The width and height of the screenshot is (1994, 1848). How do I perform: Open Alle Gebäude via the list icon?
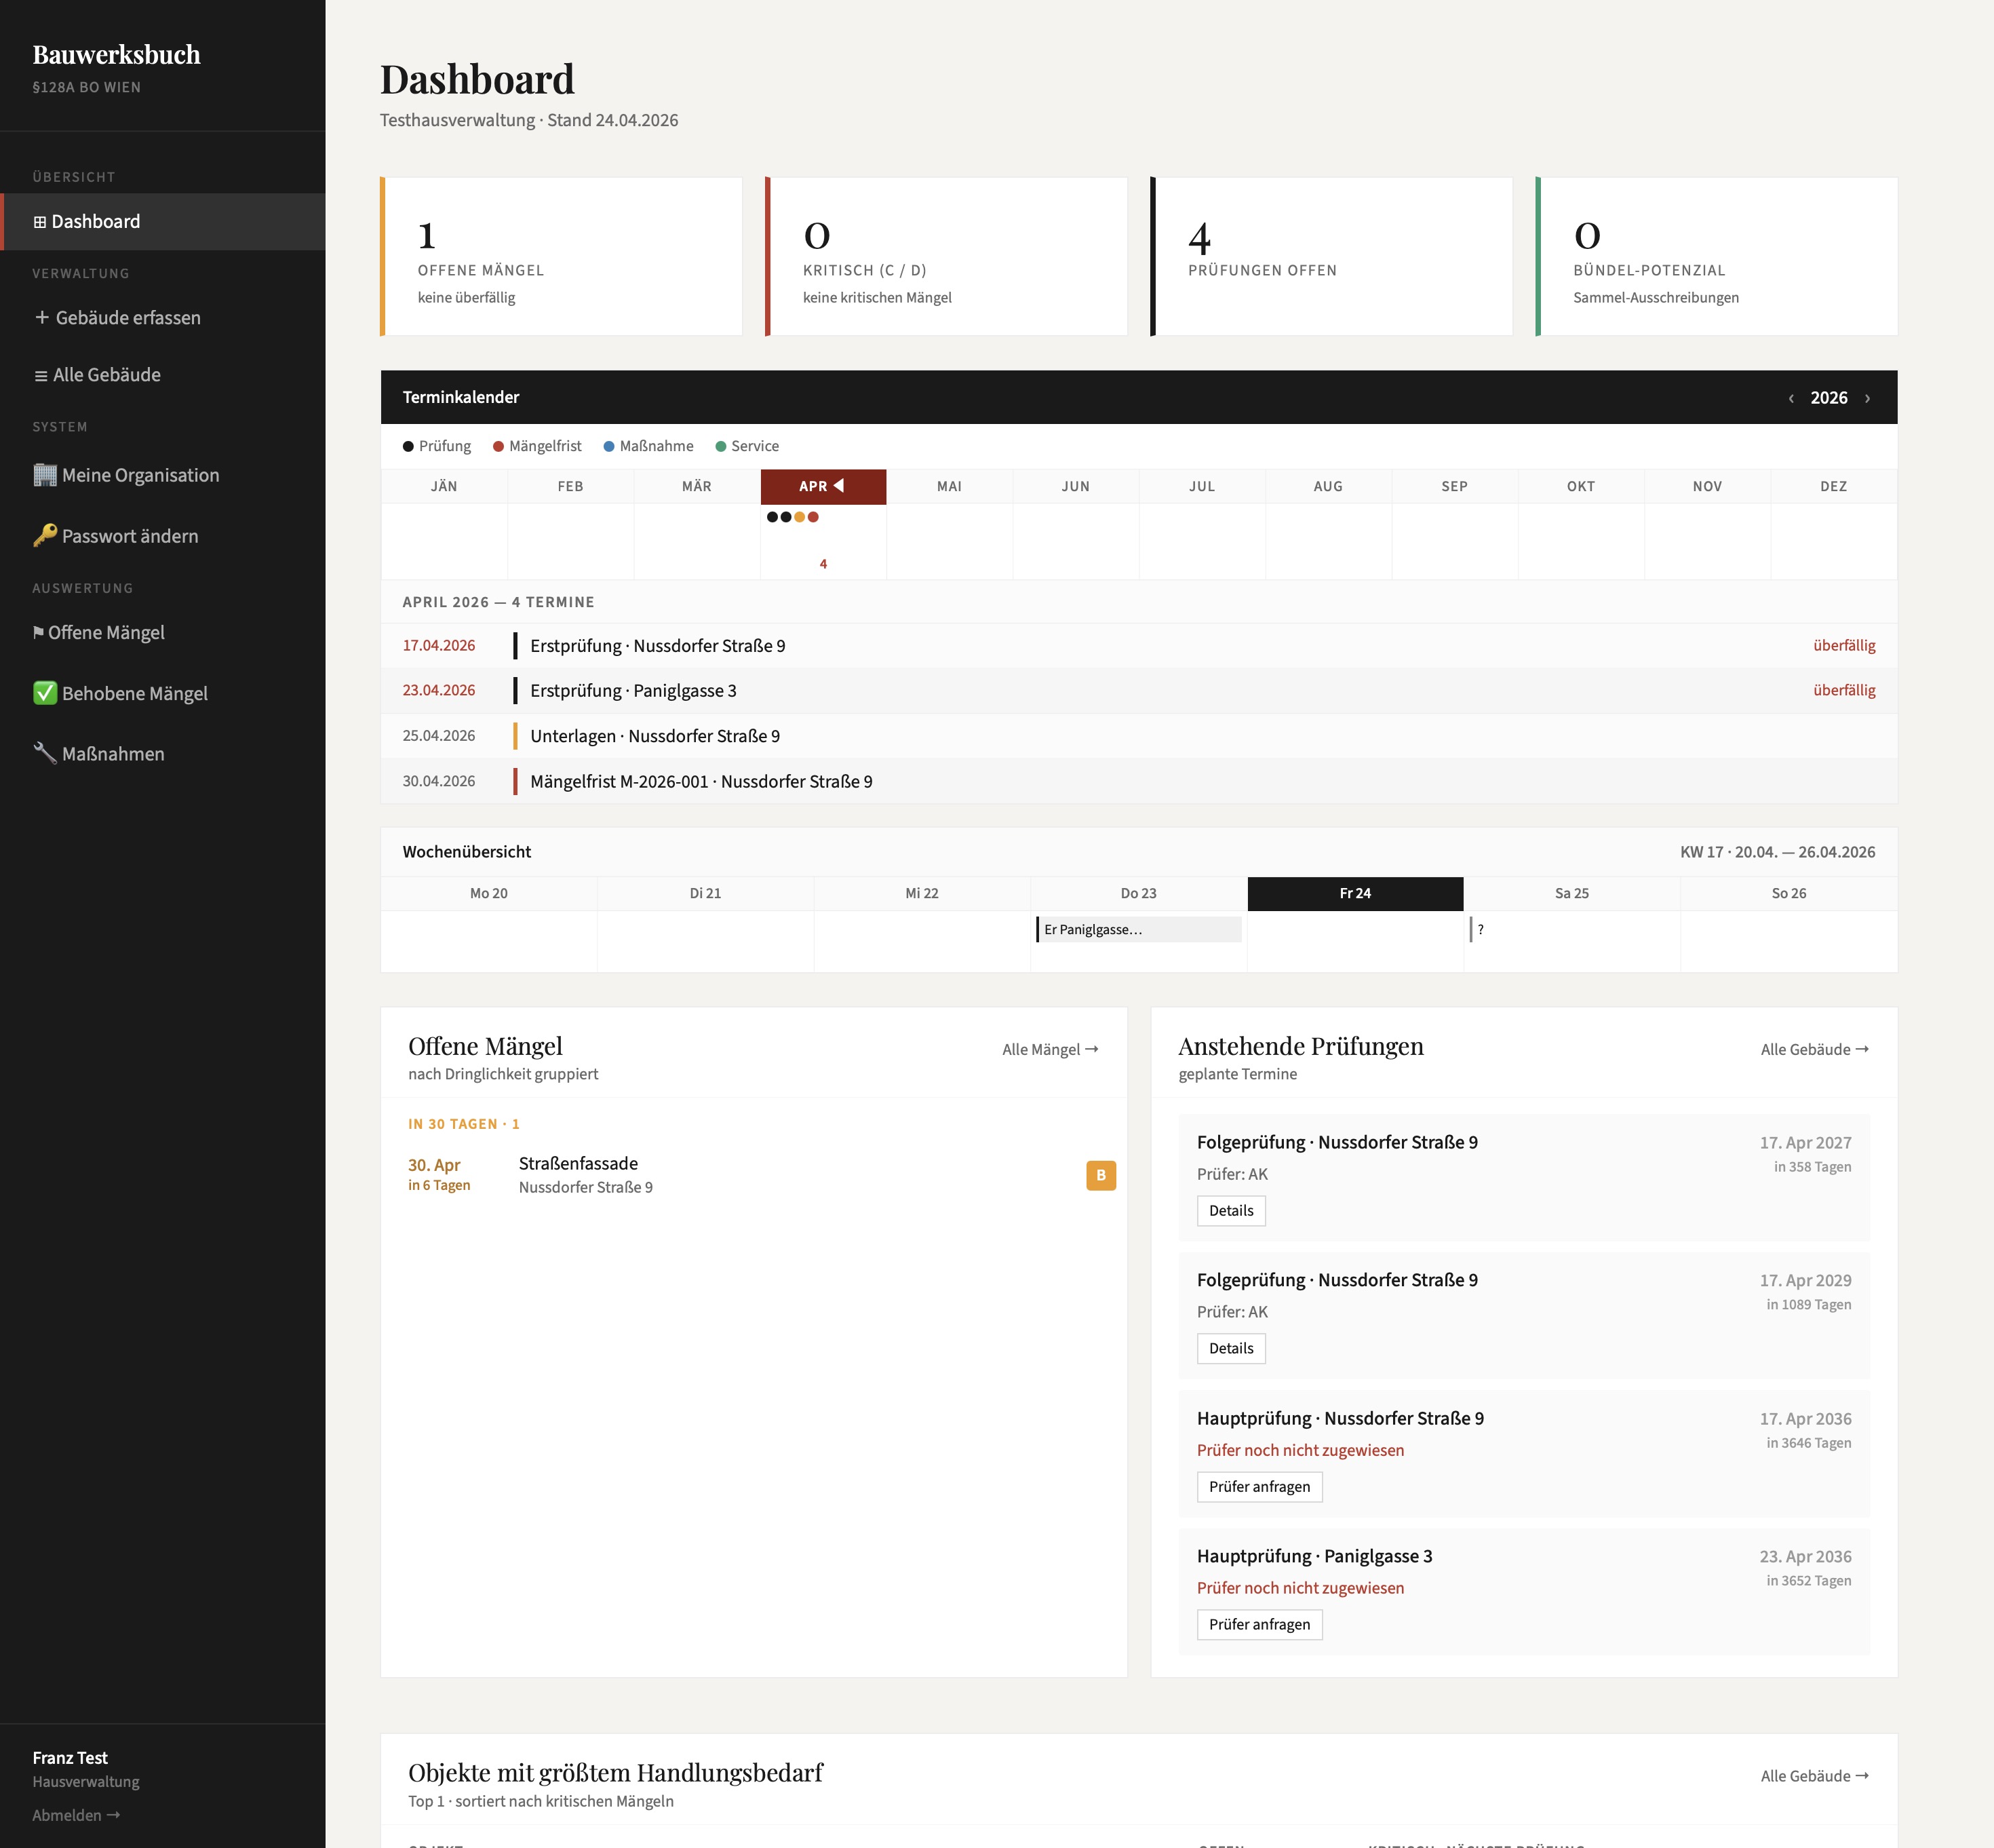pos(40,374)
